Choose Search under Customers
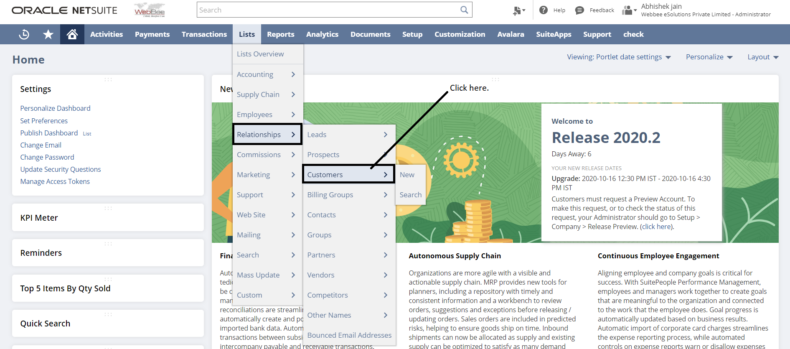 tap(410, 195)
